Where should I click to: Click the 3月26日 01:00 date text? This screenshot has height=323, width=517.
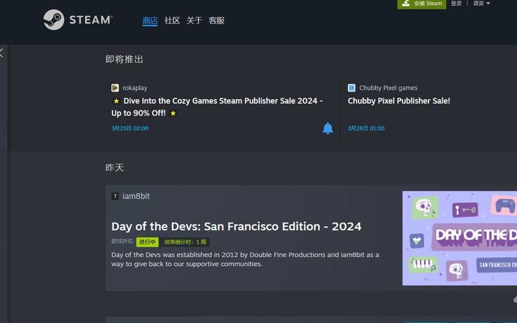tap(366, 128)
